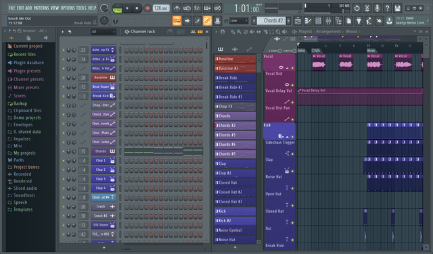Screen dimensions: 433x254
Task: Open audio recording microphone icon
Action: click(x=377, y=8)
